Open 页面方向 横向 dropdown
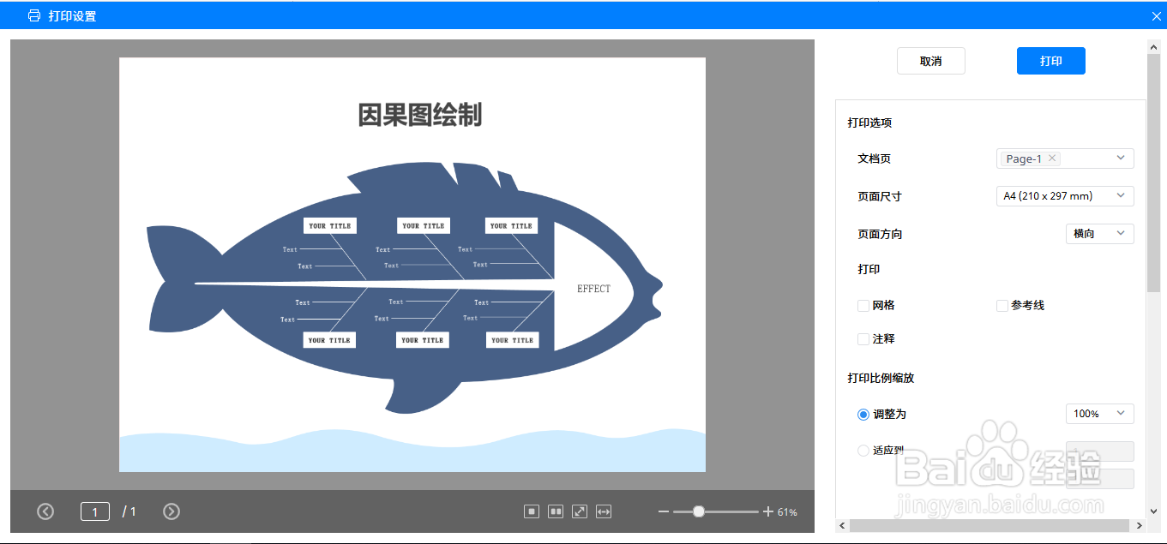This screenshot has height=544, width=1167. [1100, 234]
